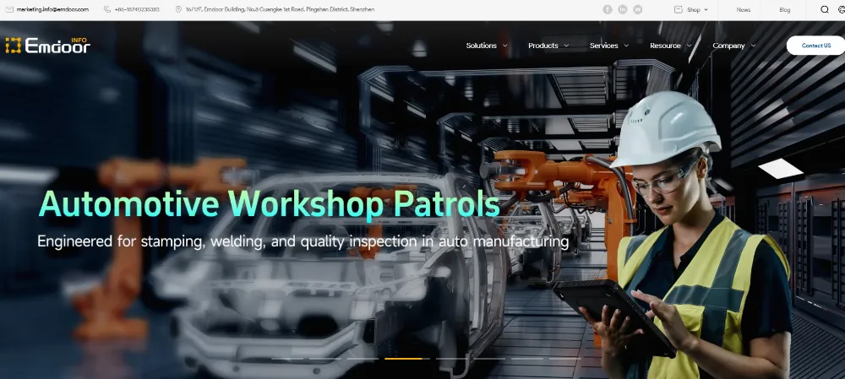Click the search magnifier icon
Image resolution: width=845 pixels, height=379 pixels.
tap(825, 9)
